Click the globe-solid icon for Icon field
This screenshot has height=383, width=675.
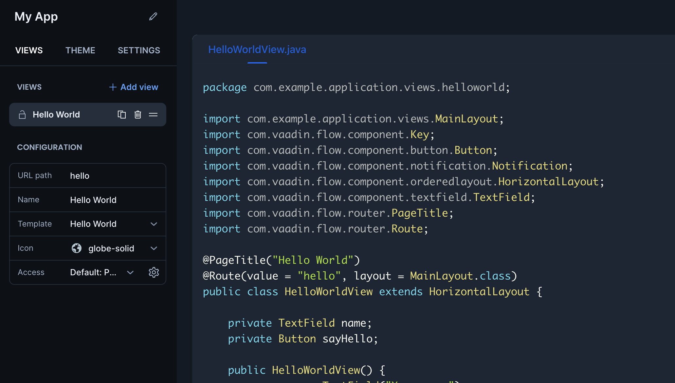76,247
